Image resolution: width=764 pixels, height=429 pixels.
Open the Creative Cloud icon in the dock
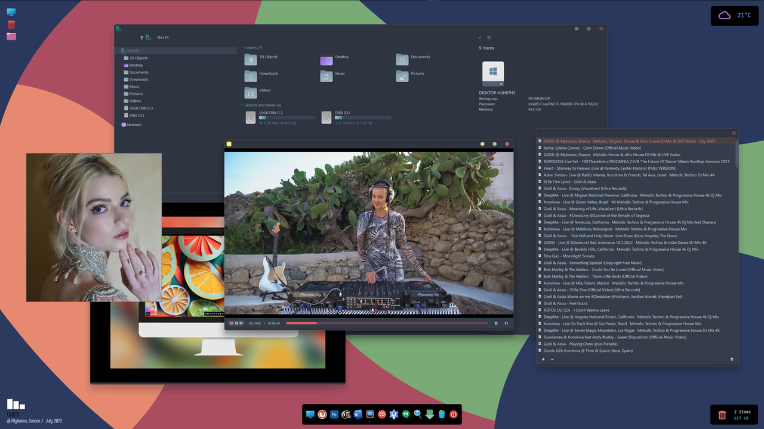[382, 414]
